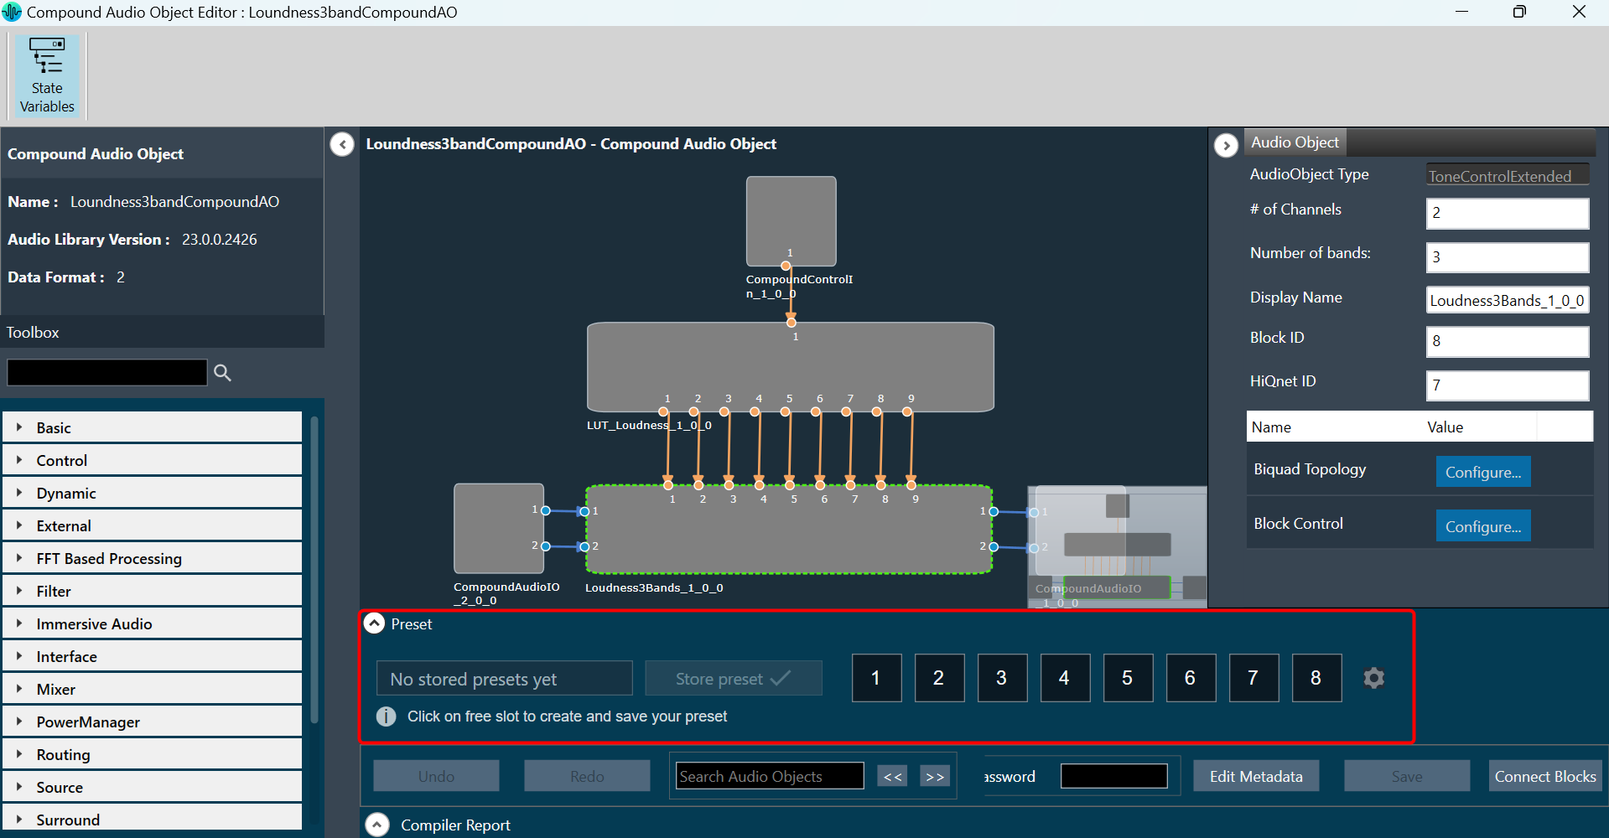Click the toolbox search magnifier icon

pos(222,372)
